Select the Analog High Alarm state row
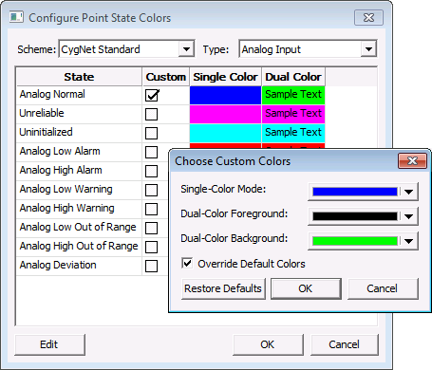 pyautogui.click(x=79, y=171)
